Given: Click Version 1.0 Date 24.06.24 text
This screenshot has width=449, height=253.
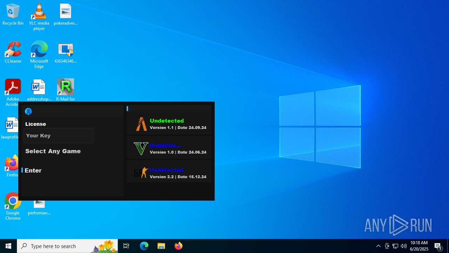Looking at the screenshot, I should pos(178,152).
